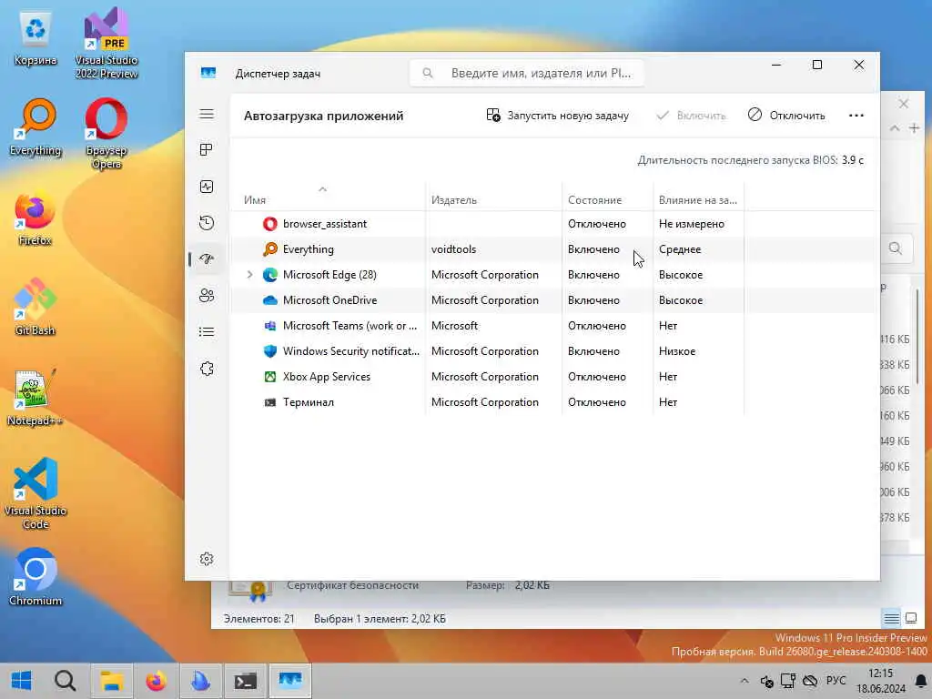Open Корзина desktop icon
The height and width of the screenshot is (699, 932).
[35, 39]
